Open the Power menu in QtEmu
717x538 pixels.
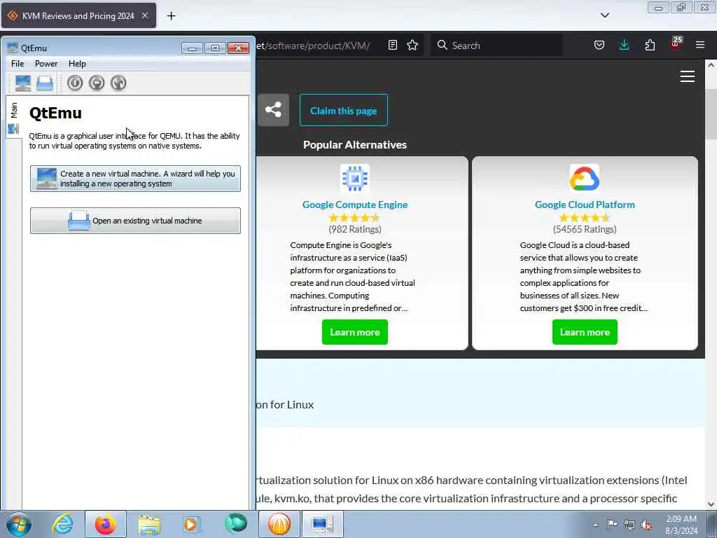[46, 64]
